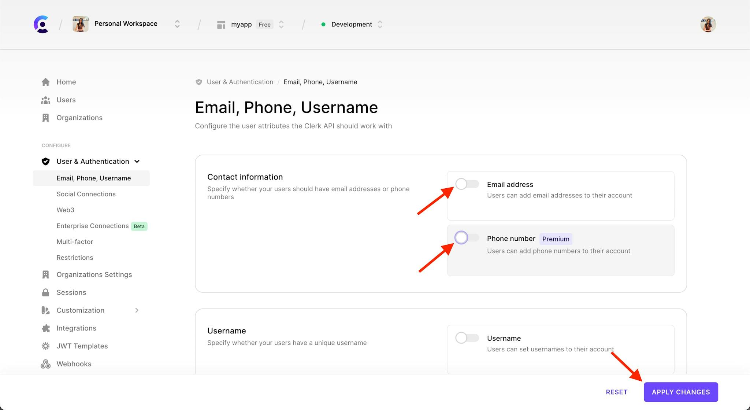Click the Webhooks icon in sidebar
The height and width of the screenshot is (410, 750).
(x=46, y=363)
